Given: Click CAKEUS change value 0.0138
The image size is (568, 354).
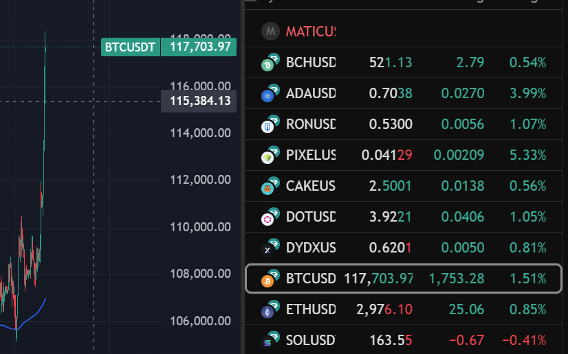Looking at the screenshot, I should 463,186.
